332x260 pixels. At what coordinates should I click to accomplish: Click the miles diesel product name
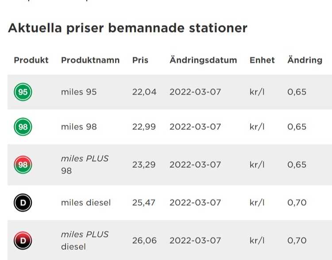86,203
